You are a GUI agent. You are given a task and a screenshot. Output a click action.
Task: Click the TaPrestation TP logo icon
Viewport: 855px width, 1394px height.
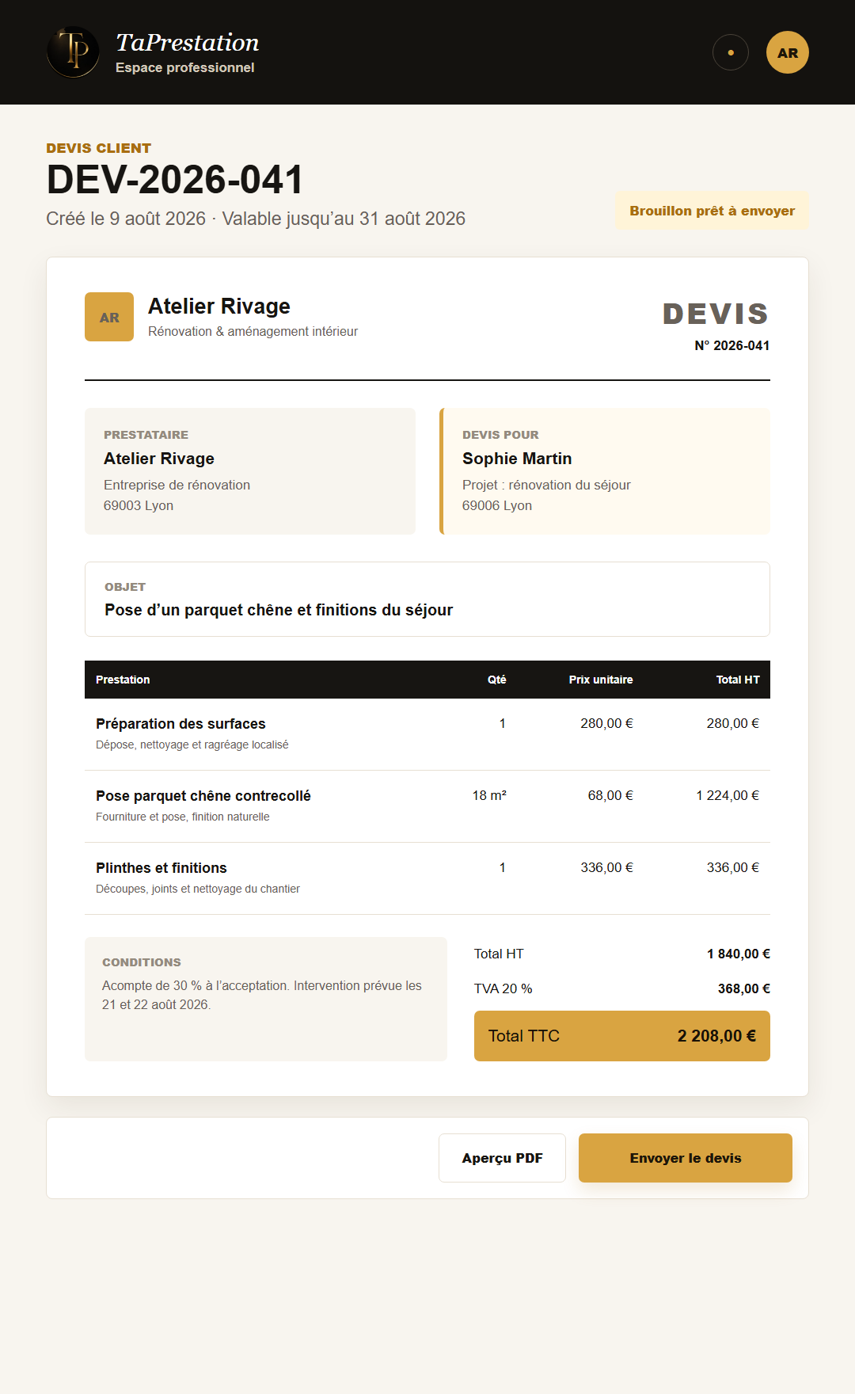[x=73, y=52]
